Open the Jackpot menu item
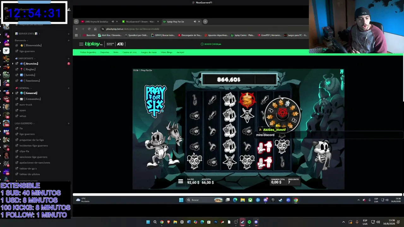Viewport: 404px width, 227px height. point(181,52)
